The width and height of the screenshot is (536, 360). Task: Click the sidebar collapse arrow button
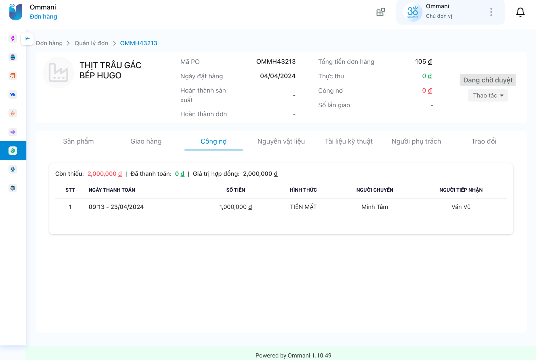[x=27, y=39]
